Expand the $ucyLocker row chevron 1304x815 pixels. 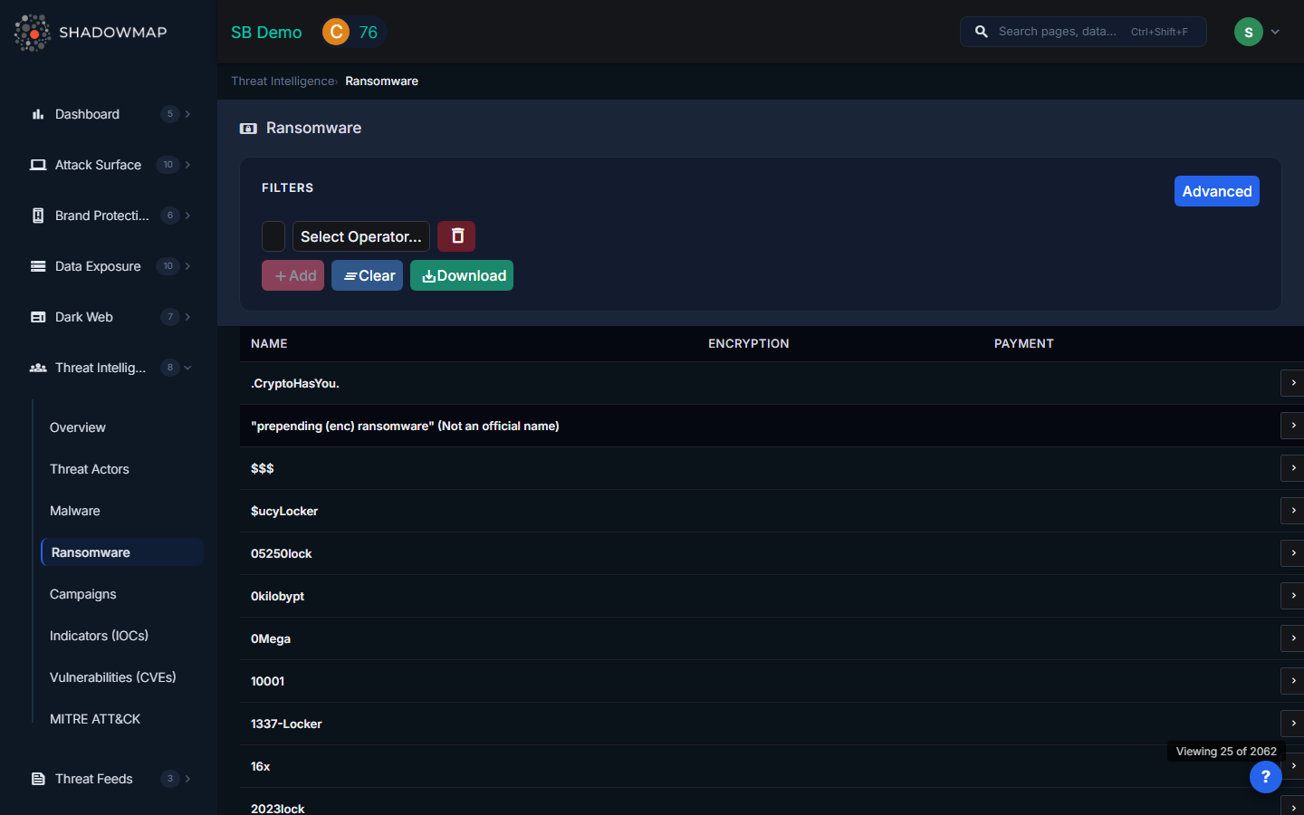1292,511
